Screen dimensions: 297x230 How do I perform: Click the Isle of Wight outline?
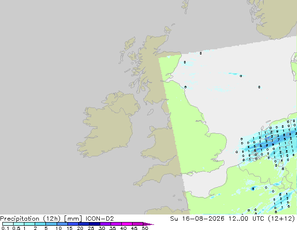tap(190, 174)
